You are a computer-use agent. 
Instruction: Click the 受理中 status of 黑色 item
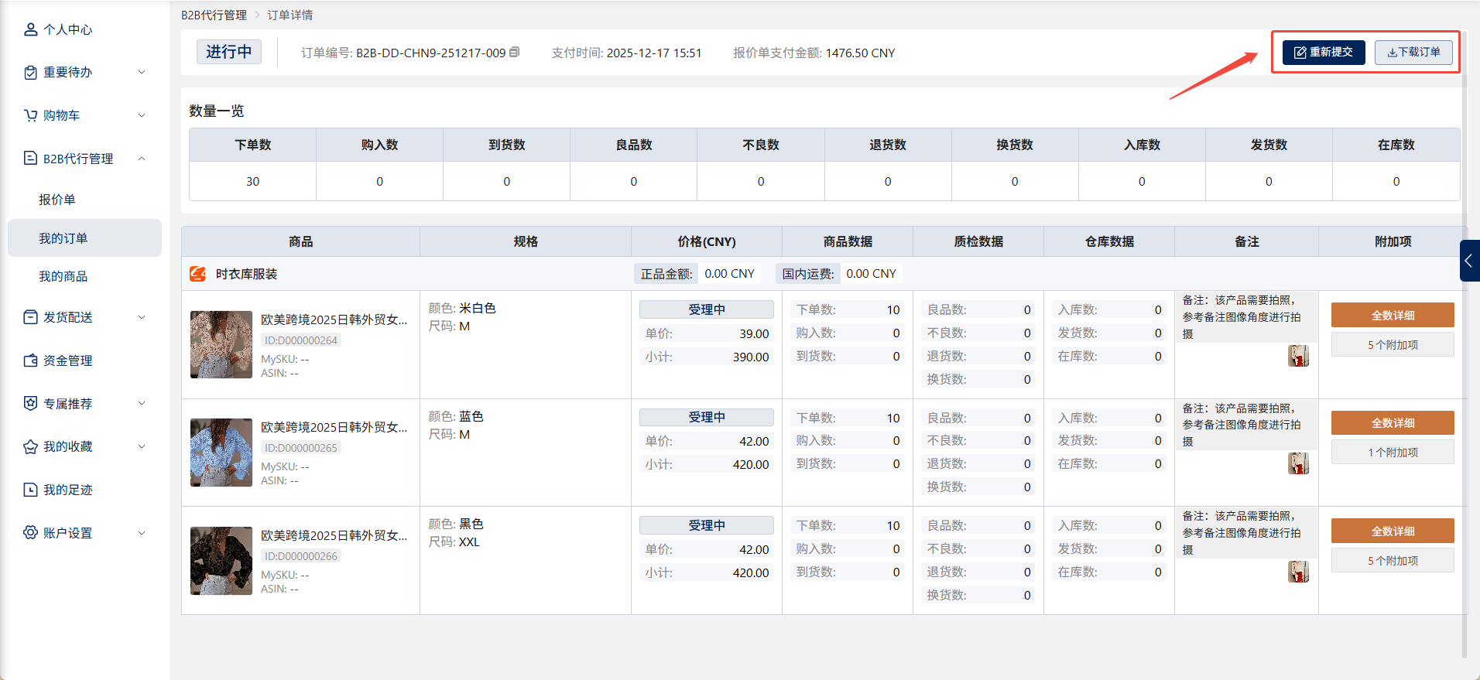pyautogui.click(x=707, y=525)
